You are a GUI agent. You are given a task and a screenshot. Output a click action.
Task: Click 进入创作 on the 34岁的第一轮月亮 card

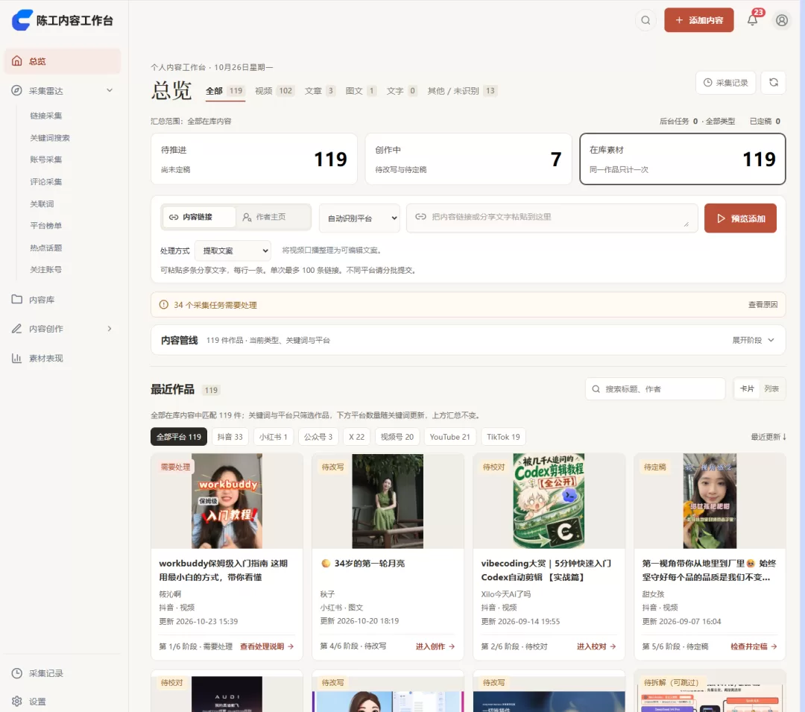click(x=435, y=646)
